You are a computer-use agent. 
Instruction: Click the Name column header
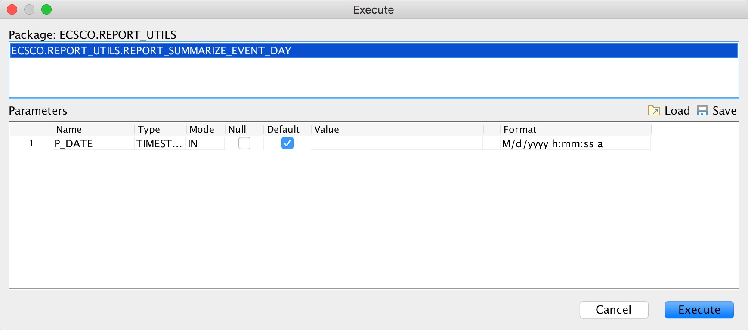[x=69, y=129]
